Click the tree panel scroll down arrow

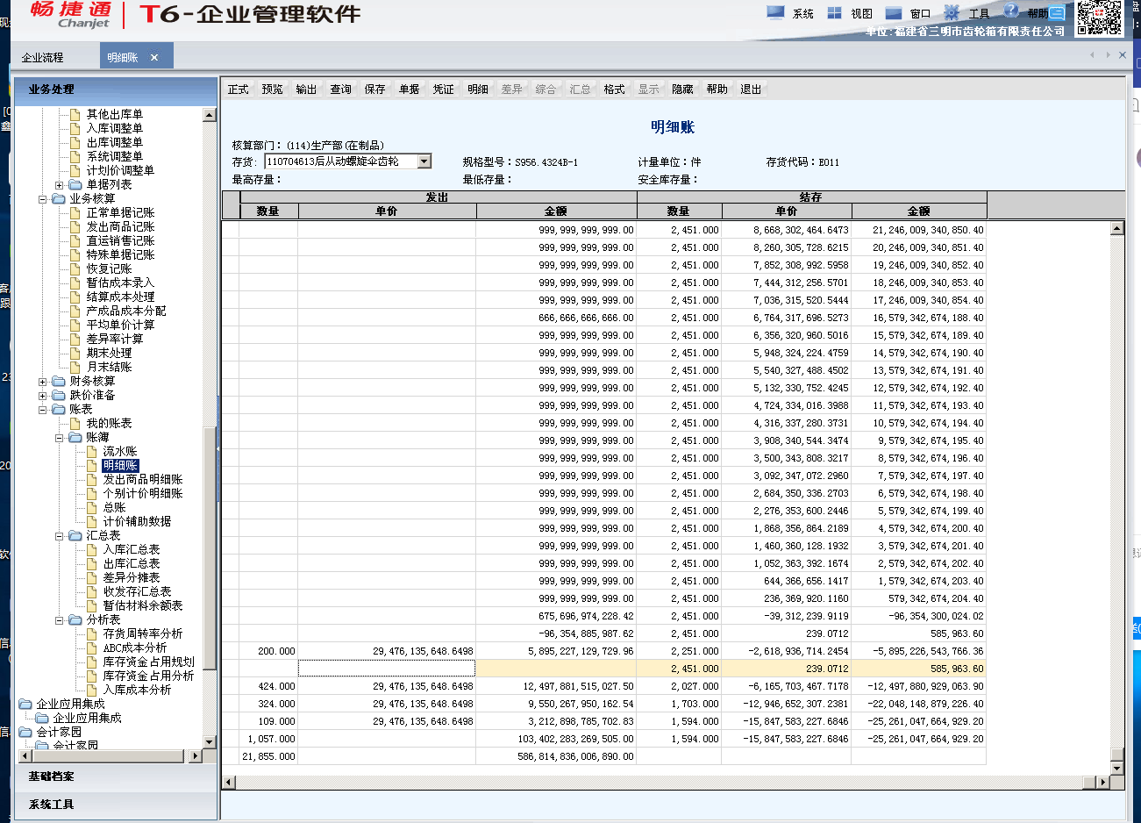click(209, 742)
